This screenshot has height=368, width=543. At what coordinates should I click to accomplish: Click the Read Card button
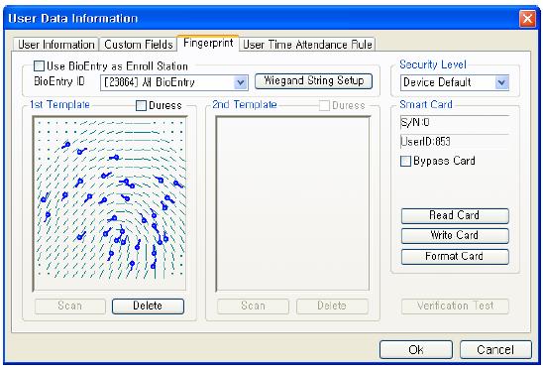point(455,215)
